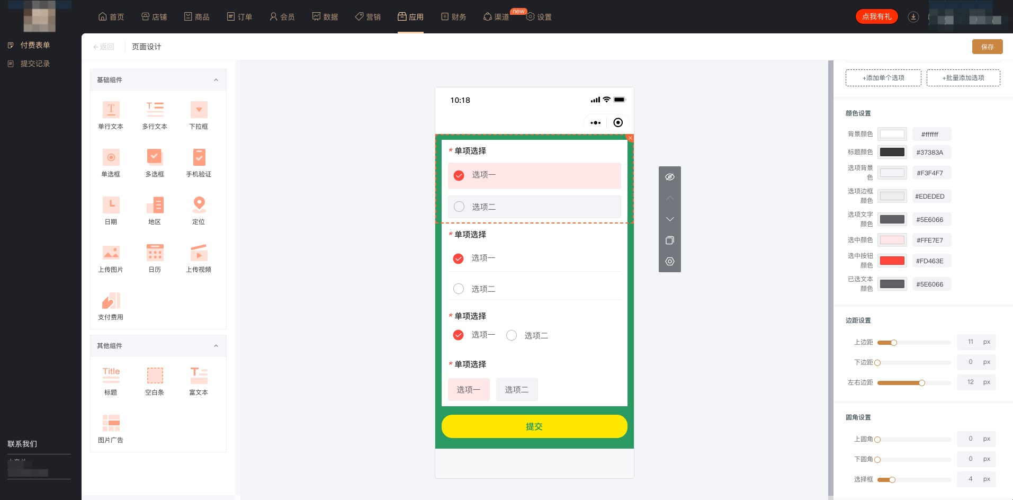The width and height of the screenshot is (1013, 500).
Task: Add the 下拉框 component
Action: [199, 115]
